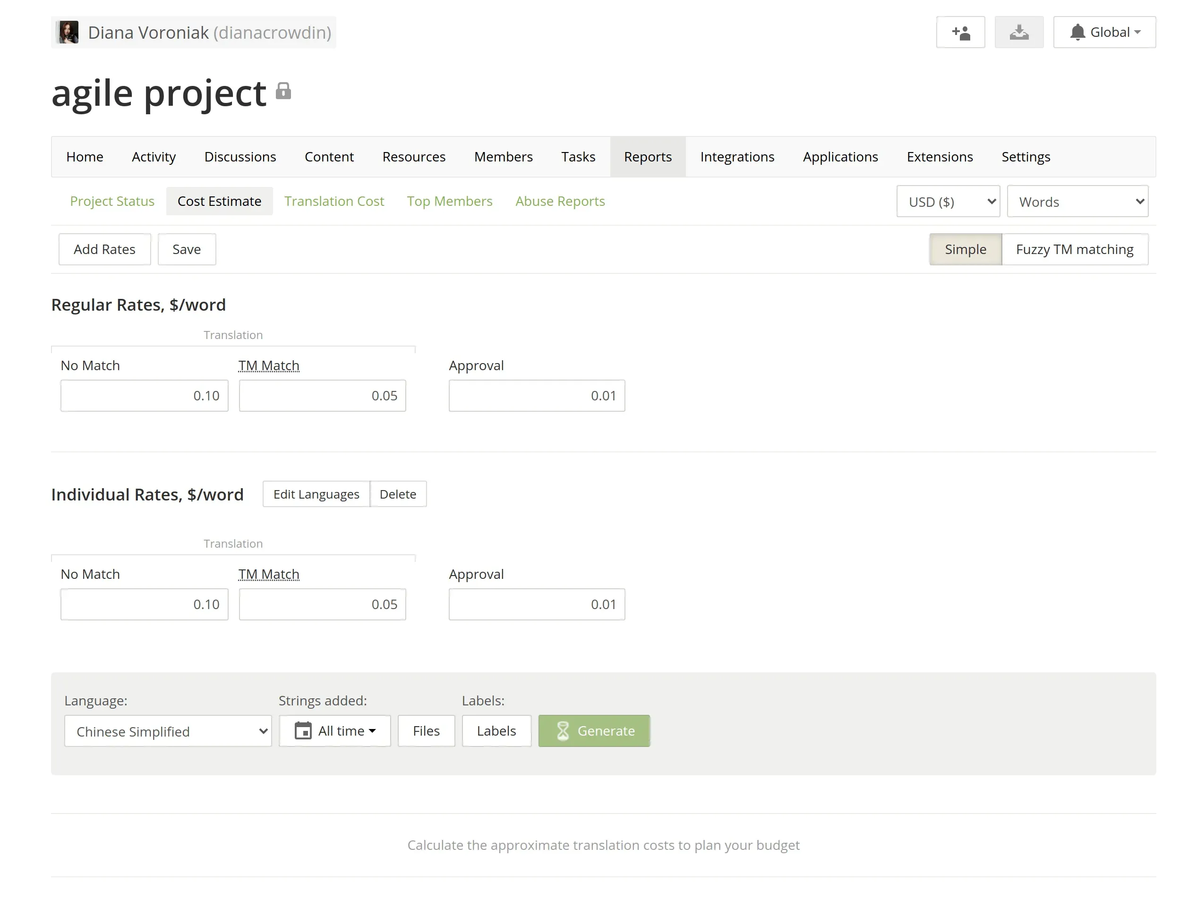Switch to Fuzzy TM matching mode

click(x=1075, y=249)
